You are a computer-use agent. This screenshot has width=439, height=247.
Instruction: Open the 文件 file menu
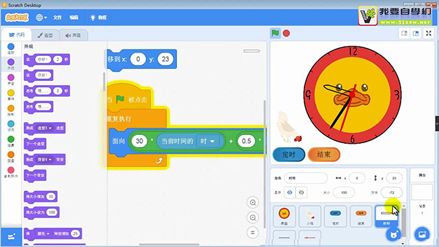pos(57,18)
